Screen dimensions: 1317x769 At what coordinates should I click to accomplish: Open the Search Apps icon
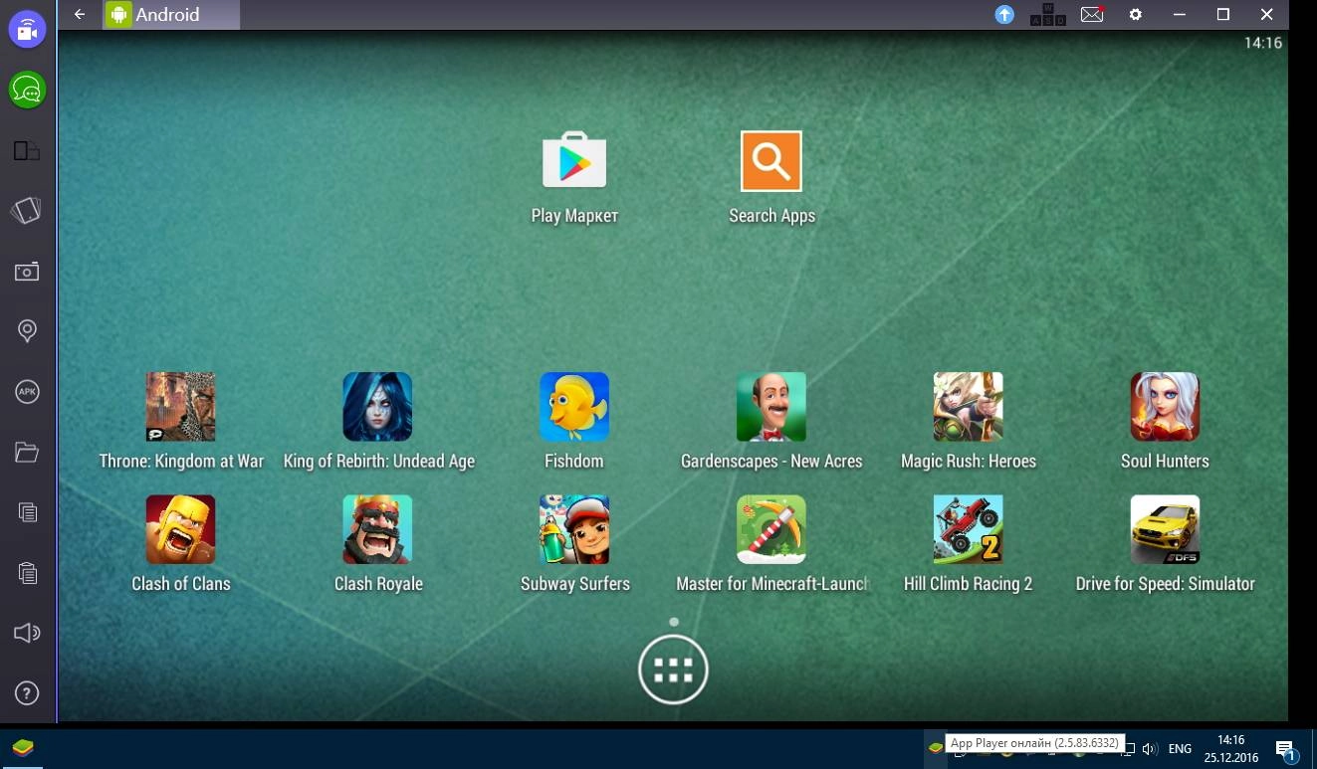point(771,160)
